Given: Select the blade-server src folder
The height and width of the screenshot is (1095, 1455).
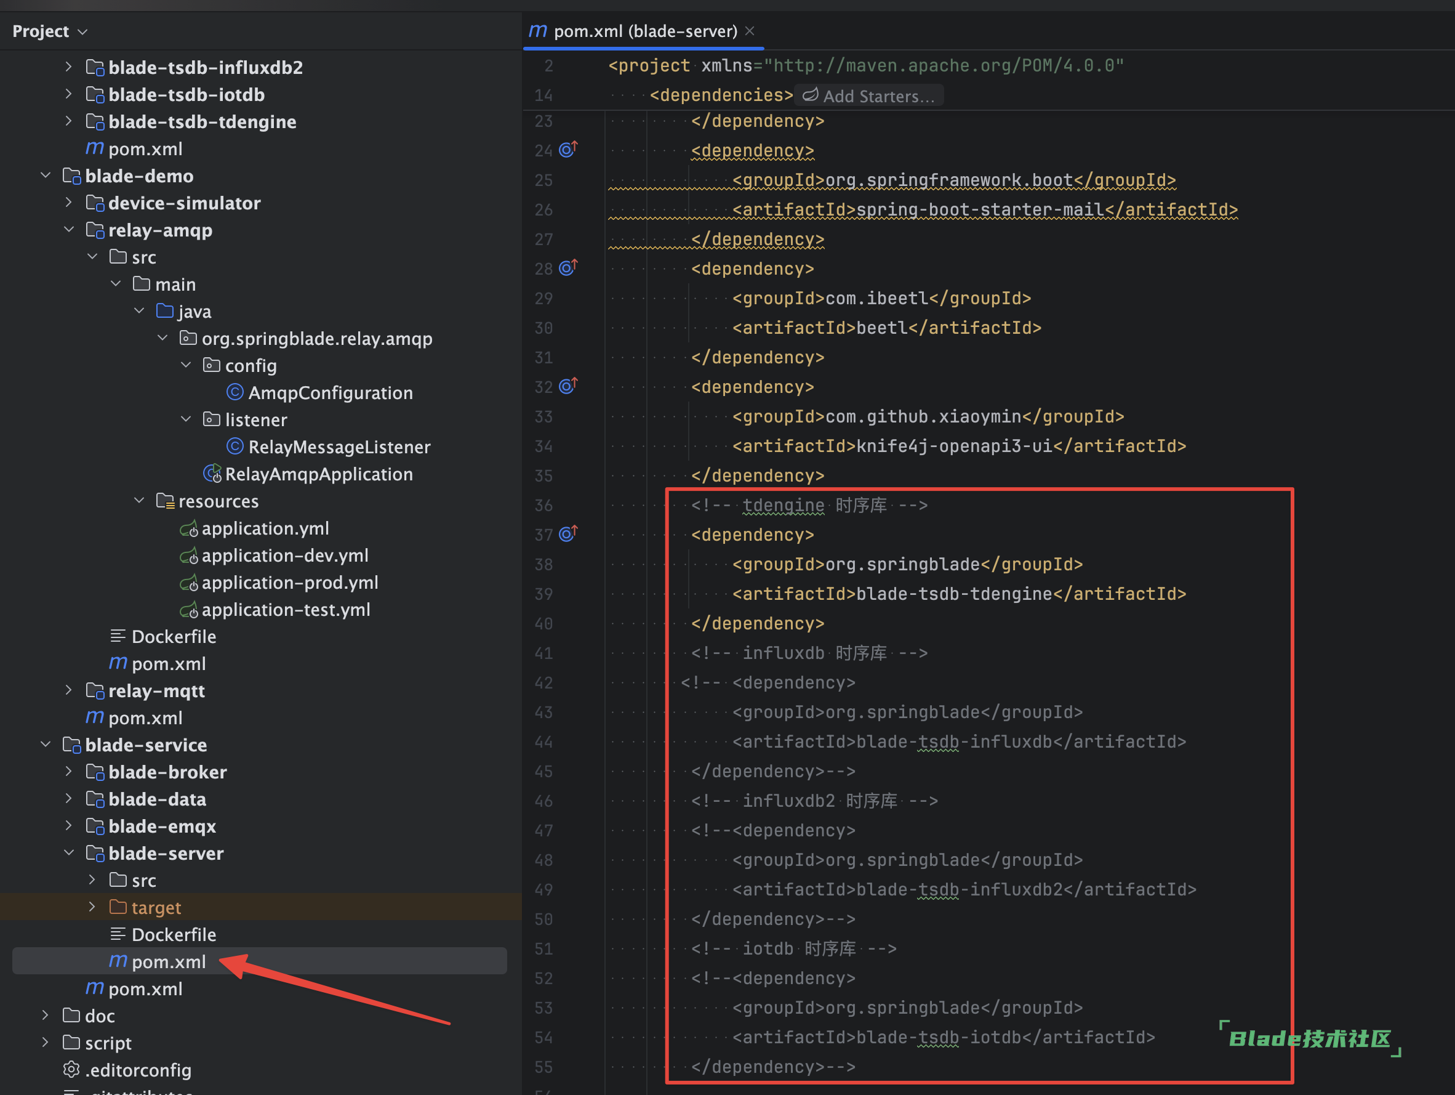Looking at the screenshot, I should click(133, 880).
